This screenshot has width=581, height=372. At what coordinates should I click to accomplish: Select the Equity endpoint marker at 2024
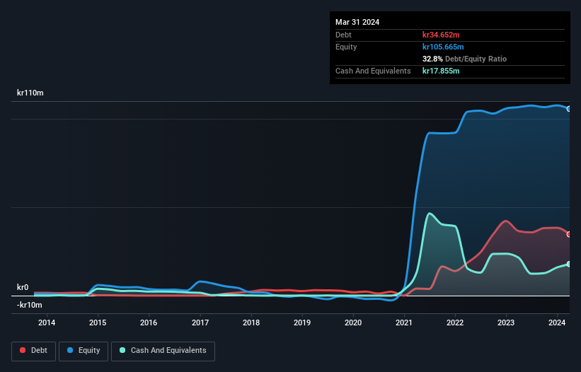(x=569, y=109)
